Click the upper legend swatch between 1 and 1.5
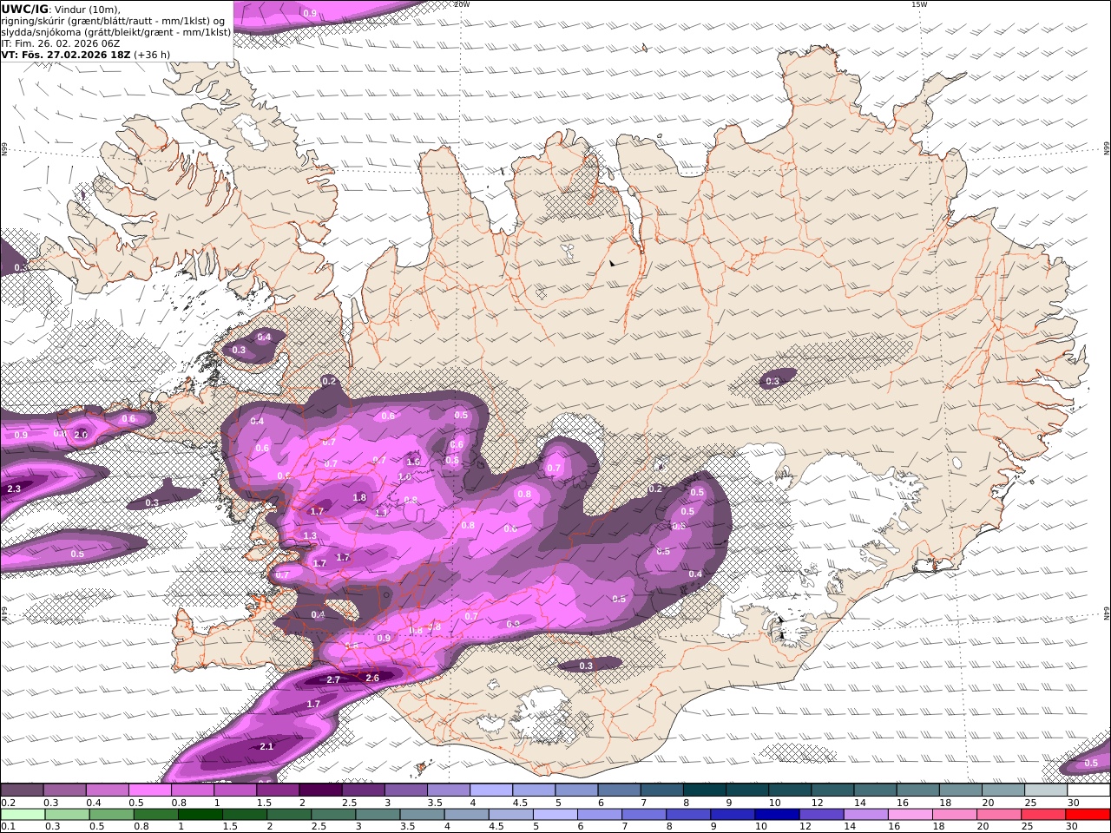The width and height of the screenshot is (1111, 833). click(234, 790)
